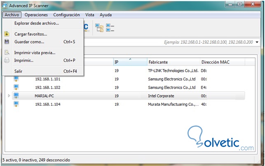Choose Imprimir... Ctrl+P menu entry
The height and width of the screenshot is (166, 265).
pos(43,60)
